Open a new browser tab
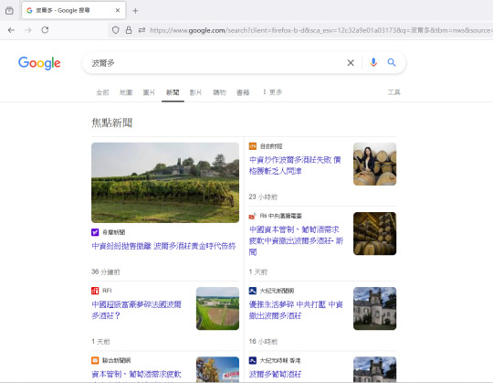Viewport: 493px width, 383px height. (135, 11)
